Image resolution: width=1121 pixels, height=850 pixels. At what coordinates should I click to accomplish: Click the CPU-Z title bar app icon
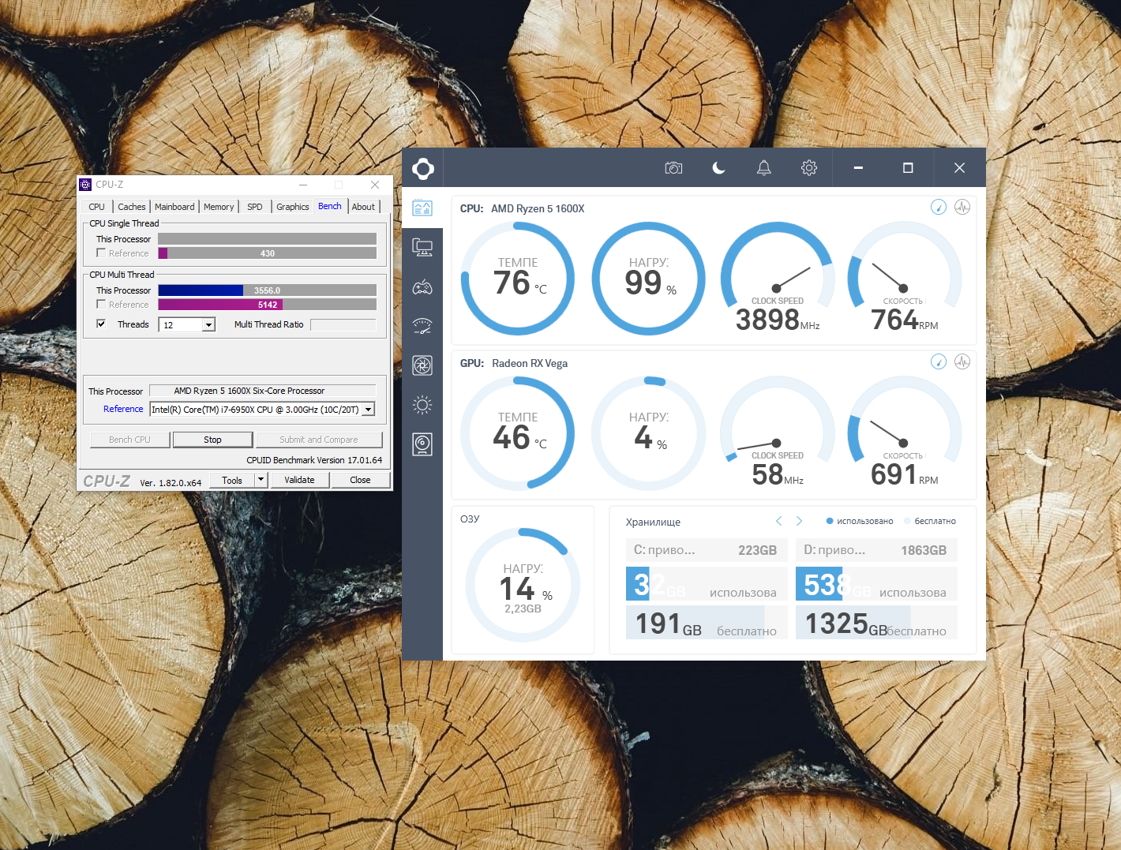coord(86,185)
